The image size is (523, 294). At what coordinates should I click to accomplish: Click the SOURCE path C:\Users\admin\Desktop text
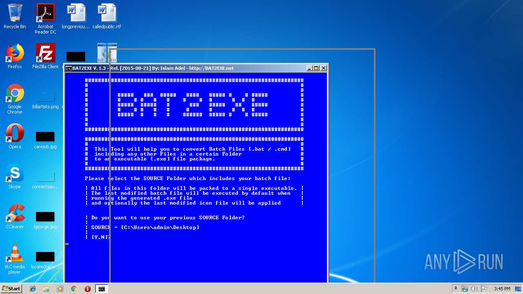tap(160, 227)
